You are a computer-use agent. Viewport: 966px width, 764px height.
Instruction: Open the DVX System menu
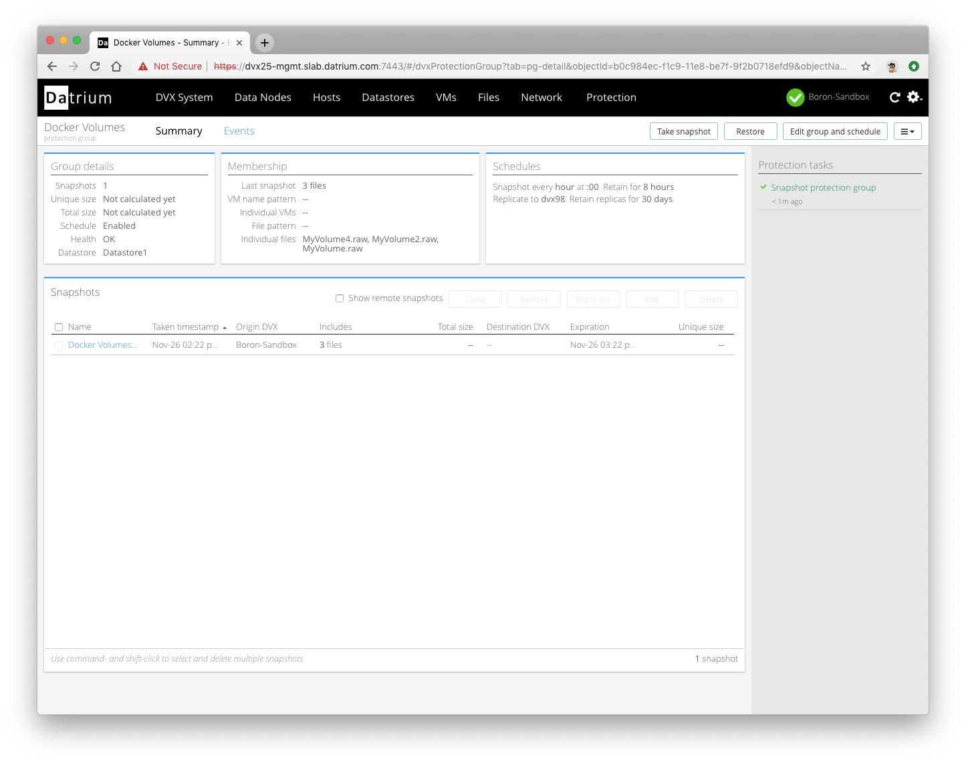tap(184, 98)
